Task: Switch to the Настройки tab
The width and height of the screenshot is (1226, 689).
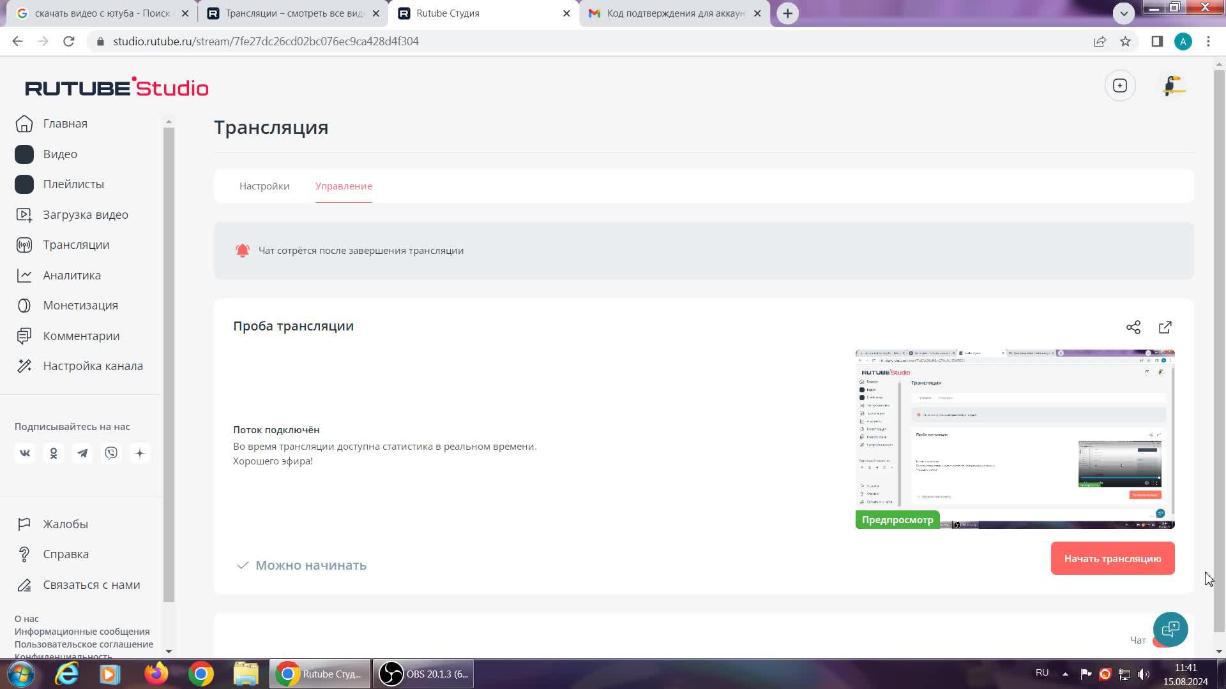Action: 264,186
